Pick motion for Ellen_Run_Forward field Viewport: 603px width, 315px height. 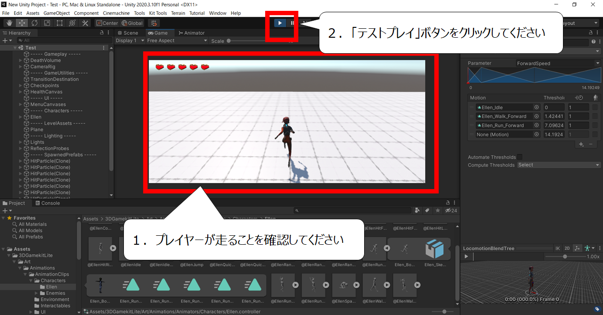click(537, 125)
